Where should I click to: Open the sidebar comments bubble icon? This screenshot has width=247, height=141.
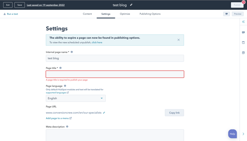243,32
